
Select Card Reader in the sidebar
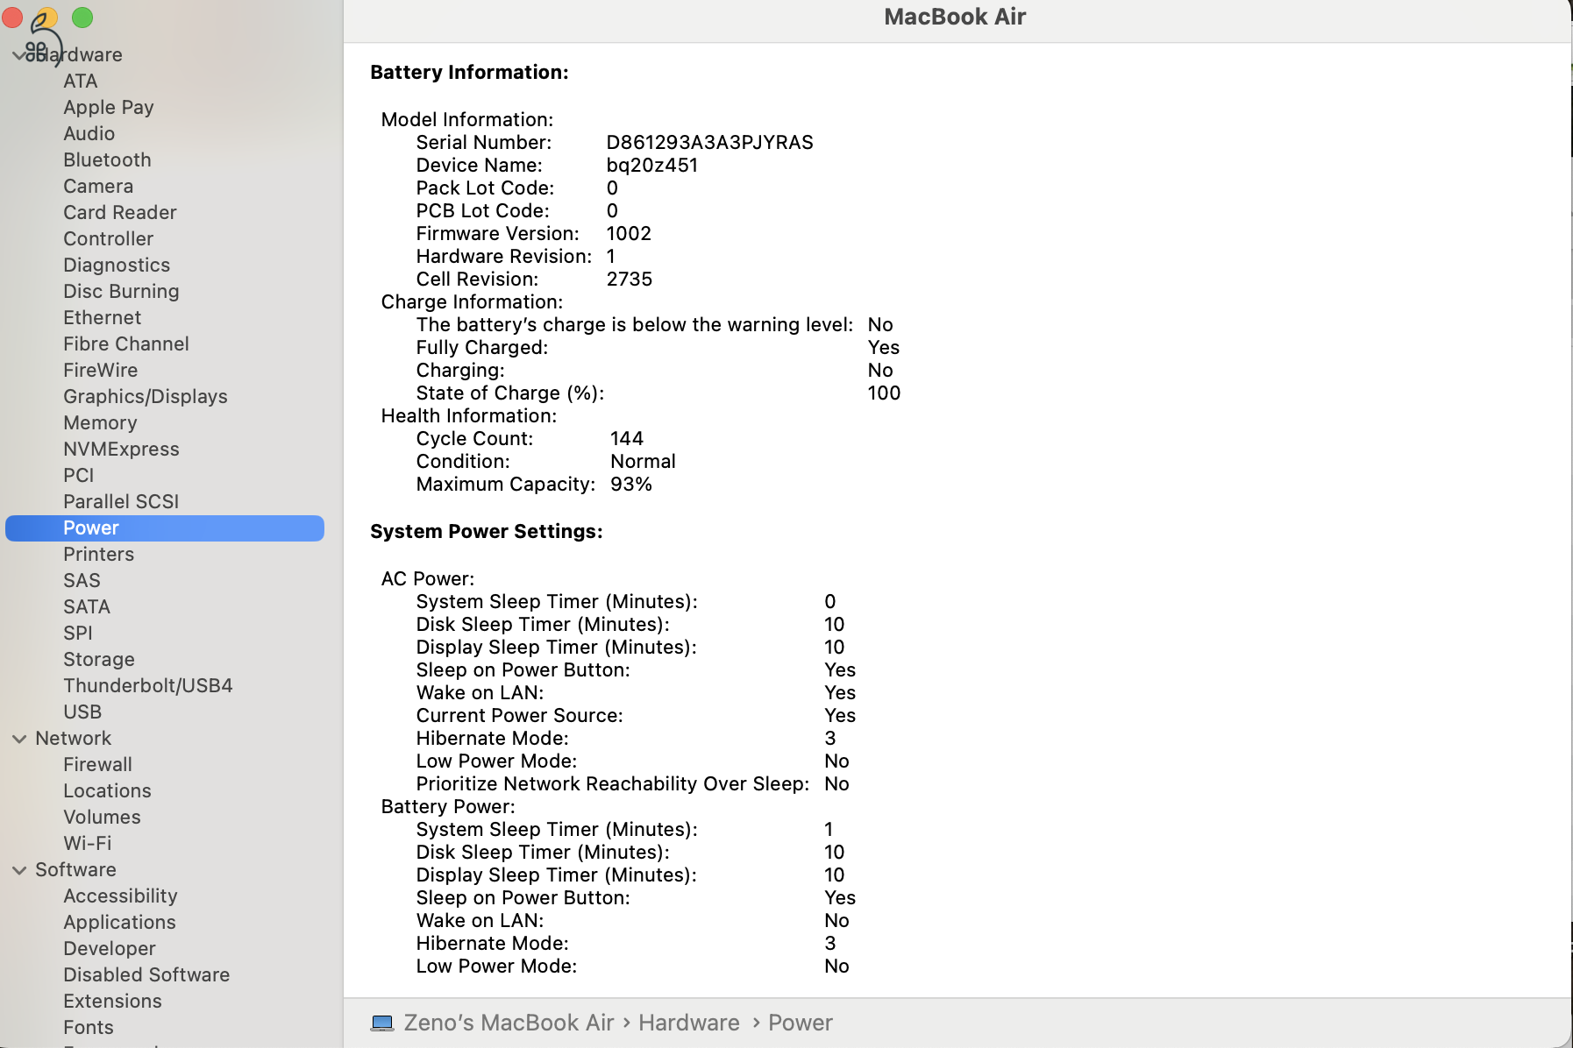pos(120,212)
